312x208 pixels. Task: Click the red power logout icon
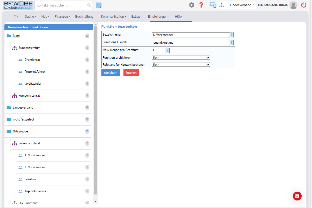click(304, 5)
